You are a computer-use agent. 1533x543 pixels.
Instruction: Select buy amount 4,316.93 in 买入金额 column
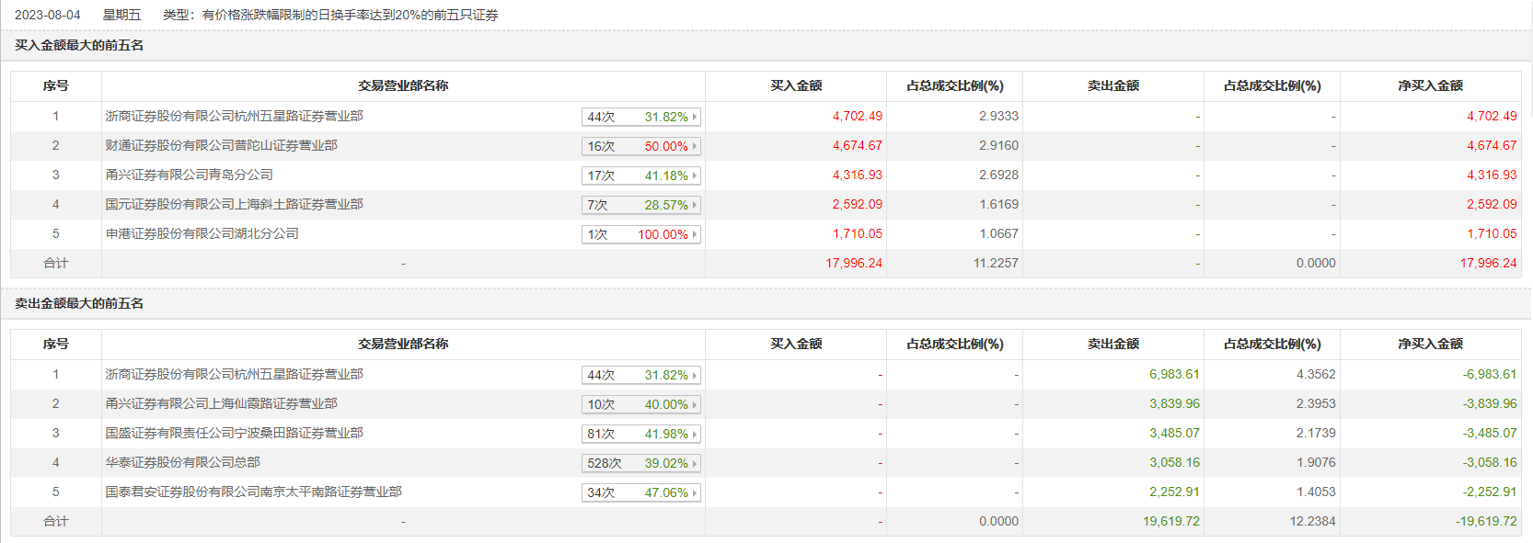click(858, 175)
